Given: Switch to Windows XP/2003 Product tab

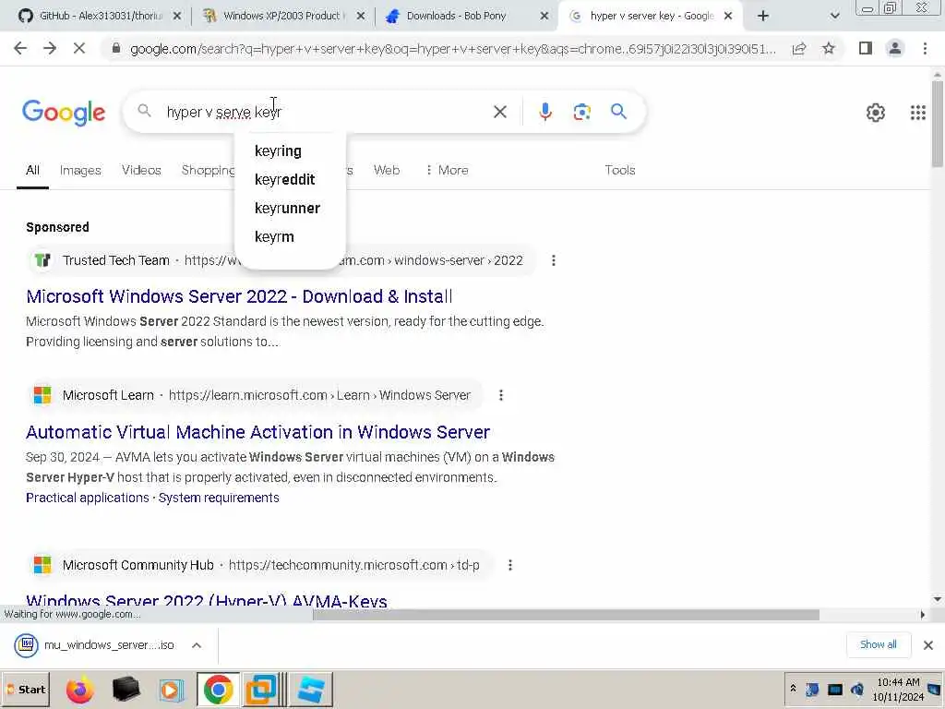Looking at the screenshot, I should click(282, 16).
